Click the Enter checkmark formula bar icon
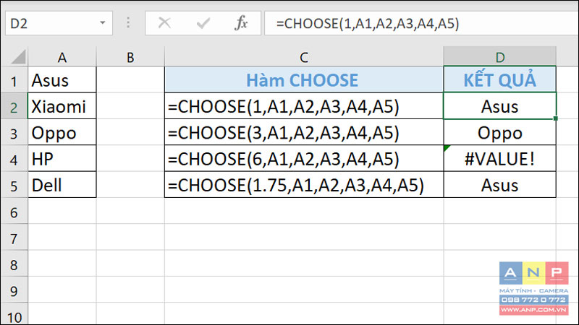 click(x=203, y=23)
